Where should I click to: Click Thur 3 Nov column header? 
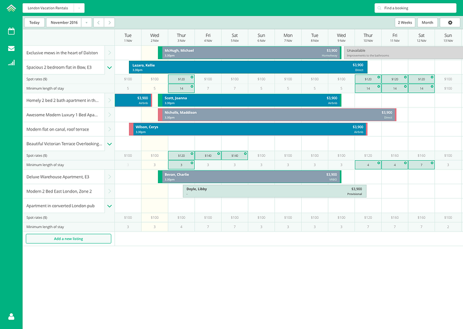coord(181,37)
